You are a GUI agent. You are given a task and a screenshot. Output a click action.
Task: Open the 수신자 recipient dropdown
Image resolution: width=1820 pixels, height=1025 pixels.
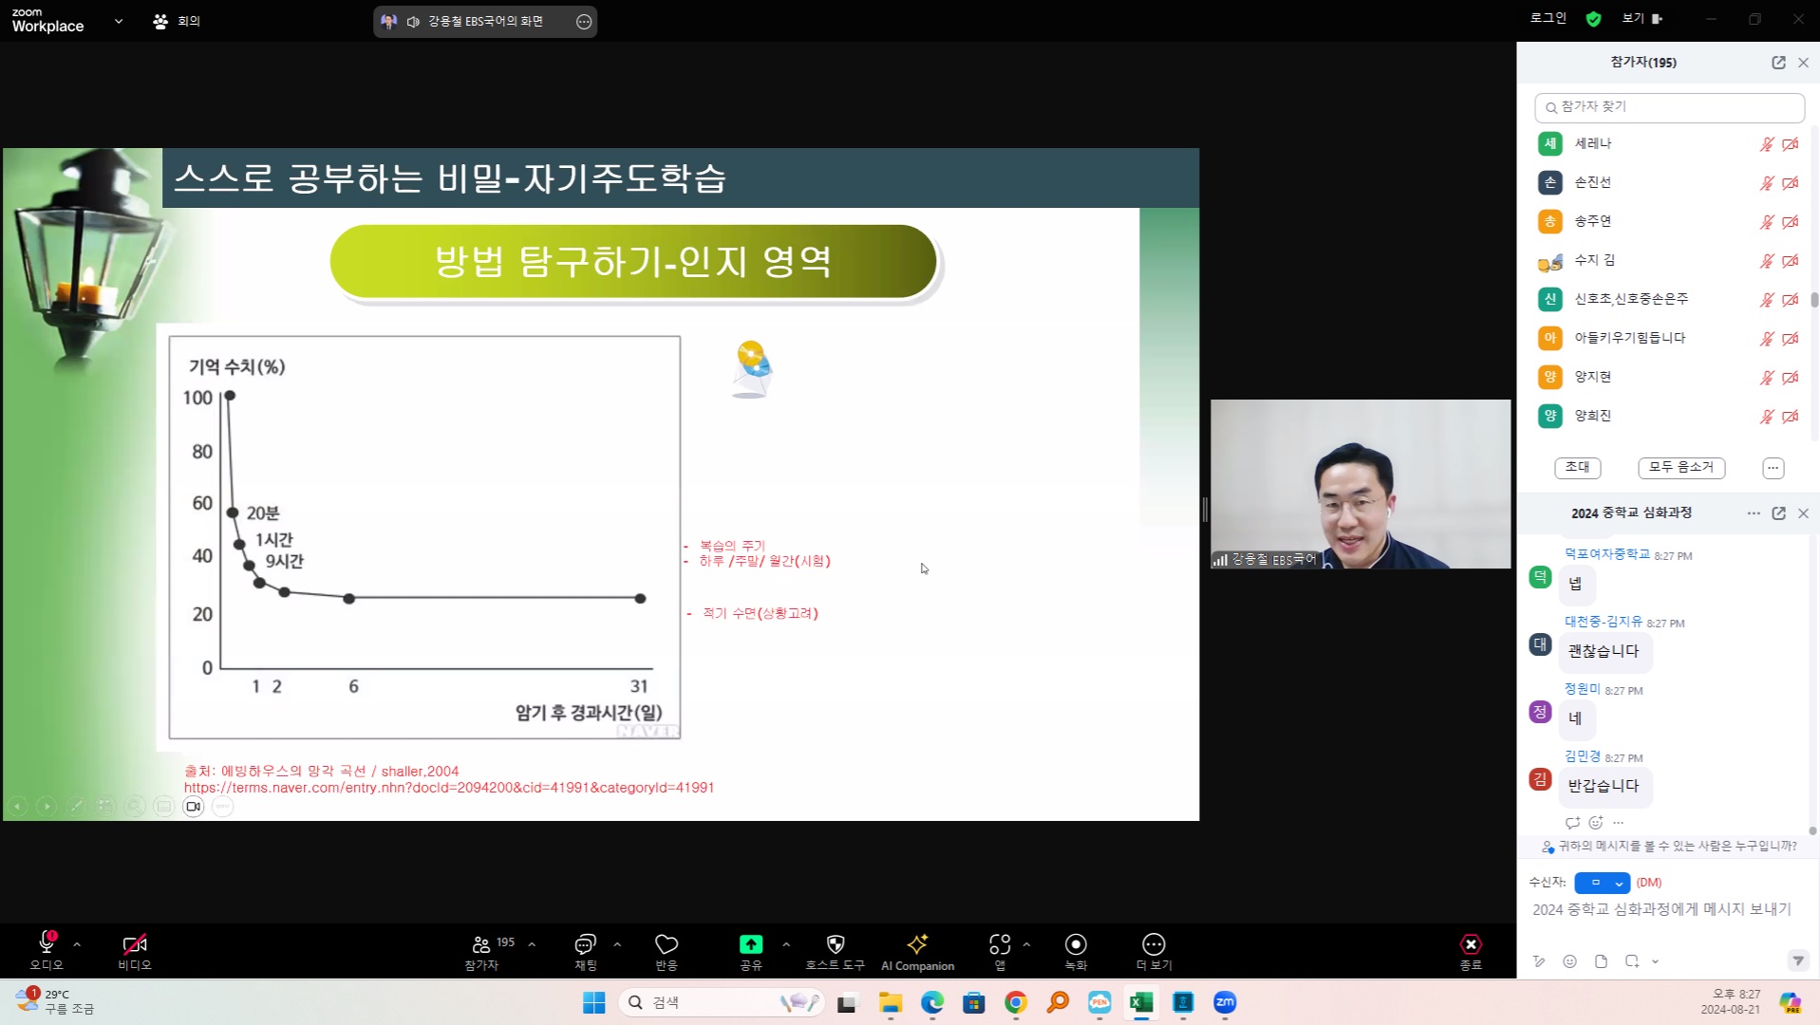coord(1602,883)
